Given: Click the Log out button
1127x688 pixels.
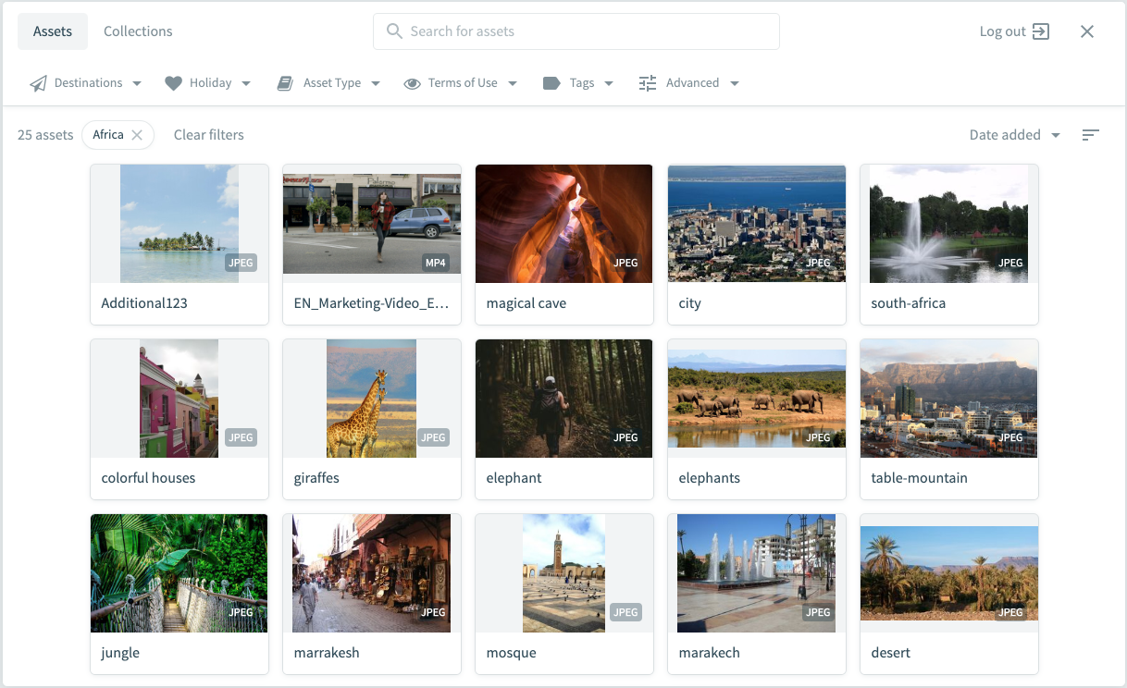Looking at the screenshot, I should [1014, 31].
